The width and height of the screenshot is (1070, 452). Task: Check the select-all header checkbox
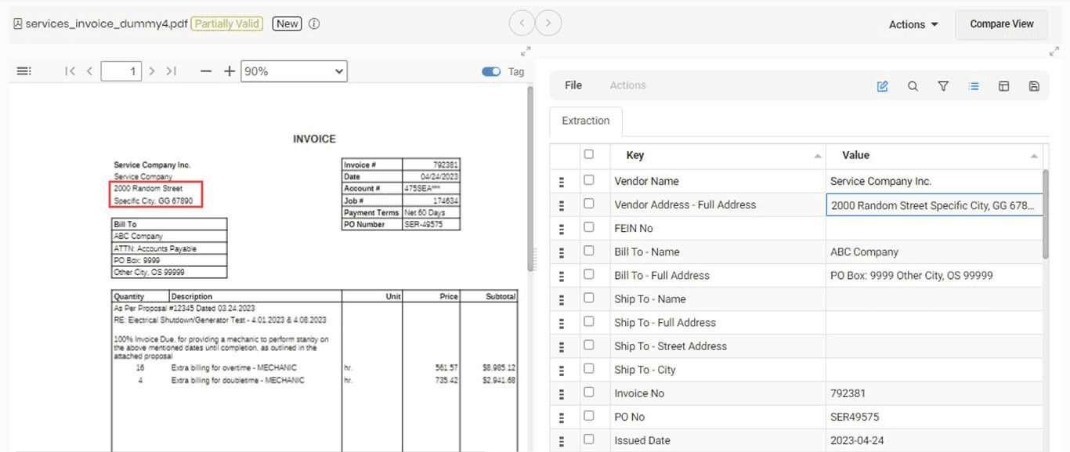click(x=589, y=154)
